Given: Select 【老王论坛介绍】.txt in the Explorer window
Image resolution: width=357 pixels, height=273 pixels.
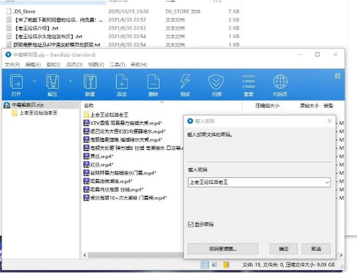Looking at the screenshot, I should tap(36, 28).
